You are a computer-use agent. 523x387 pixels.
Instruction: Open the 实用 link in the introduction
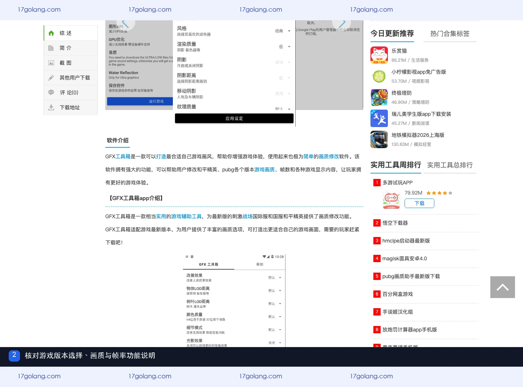(161, 216)
